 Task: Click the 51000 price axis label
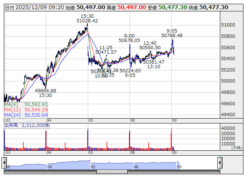coord(228,25)
